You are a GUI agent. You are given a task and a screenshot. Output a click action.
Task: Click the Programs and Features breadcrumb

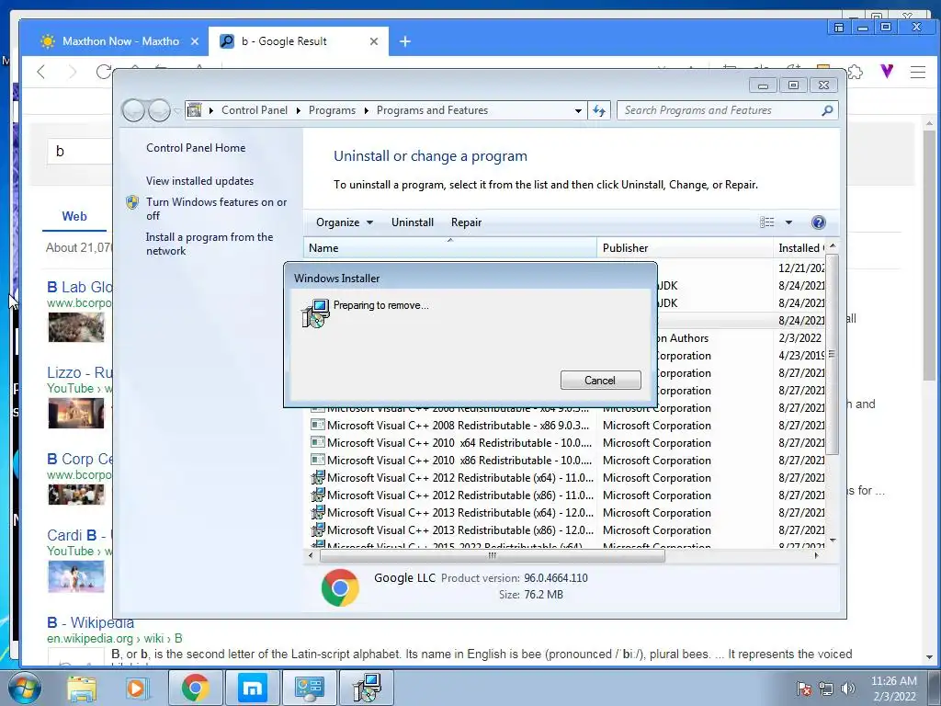click(x=432, y=110)
